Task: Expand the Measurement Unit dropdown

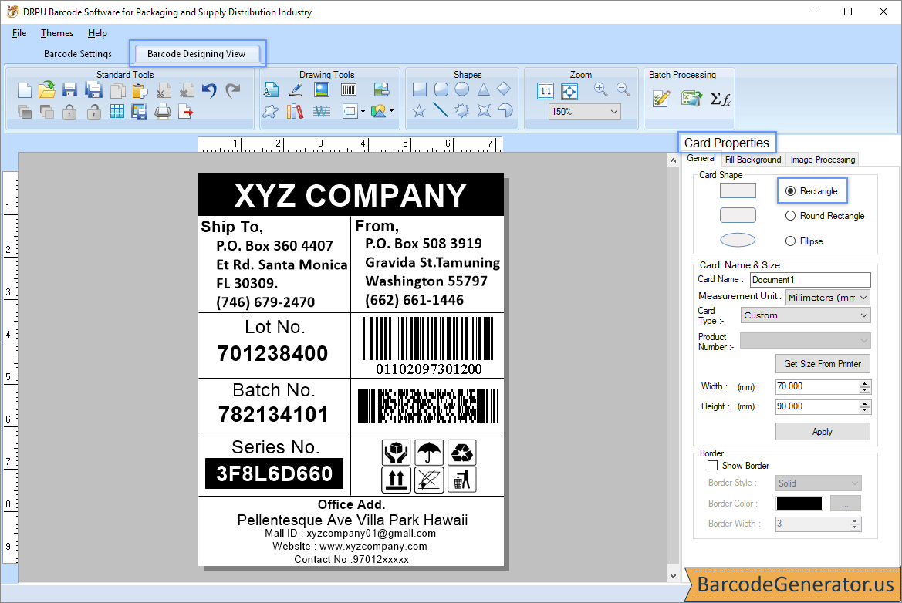Action: pos(828,297)
